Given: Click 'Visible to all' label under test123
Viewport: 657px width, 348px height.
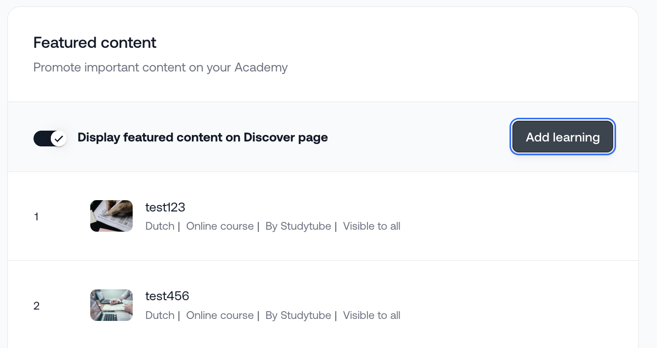Looking at the screenshot, I should 371,226.
